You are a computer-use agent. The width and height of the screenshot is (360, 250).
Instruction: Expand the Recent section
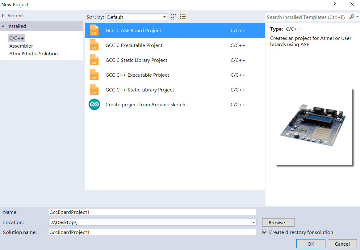tap(3, 15)
